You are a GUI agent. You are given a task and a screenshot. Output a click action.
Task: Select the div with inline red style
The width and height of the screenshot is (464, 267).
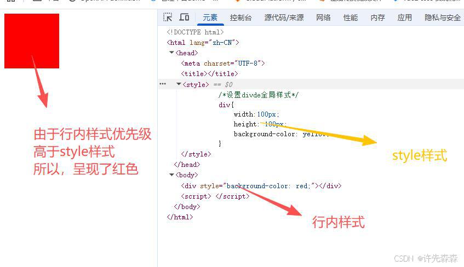tap(261, 185)
